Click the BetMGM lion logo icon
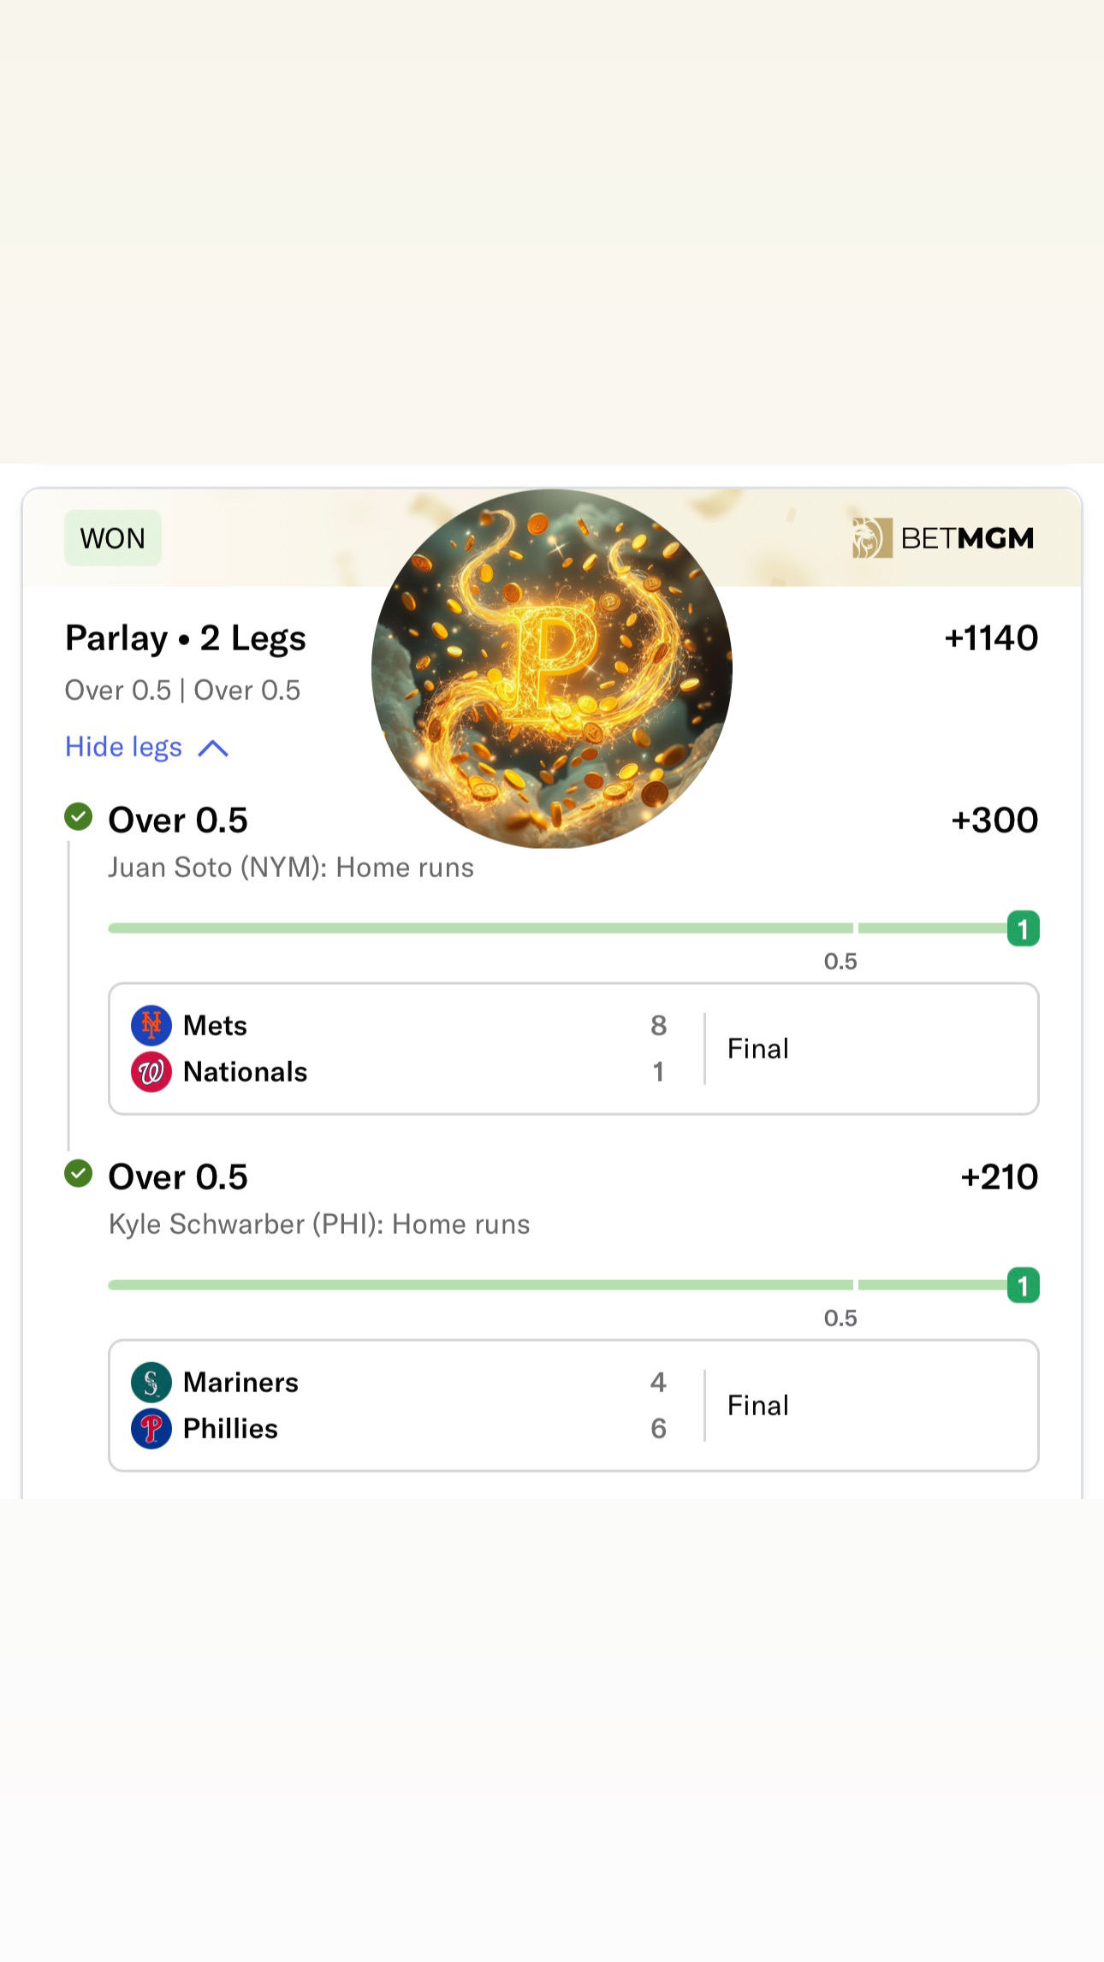Image resolution: width=1104 pixels, height=1962 pixels. point(872,538)
